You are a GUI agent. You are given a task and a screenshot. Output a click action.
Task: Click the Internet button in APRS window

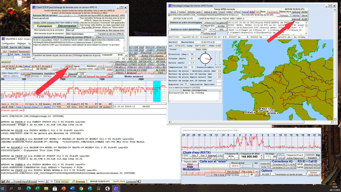[296, 19]
